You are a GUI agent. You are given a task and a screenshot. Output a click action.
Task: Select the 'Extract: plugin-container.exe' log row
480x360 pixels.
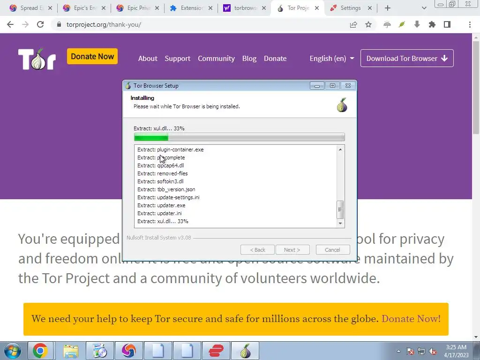171,150
